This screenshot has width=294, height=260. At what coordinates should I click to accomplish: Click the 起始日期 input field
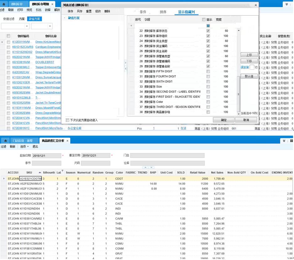click(46, 156)
